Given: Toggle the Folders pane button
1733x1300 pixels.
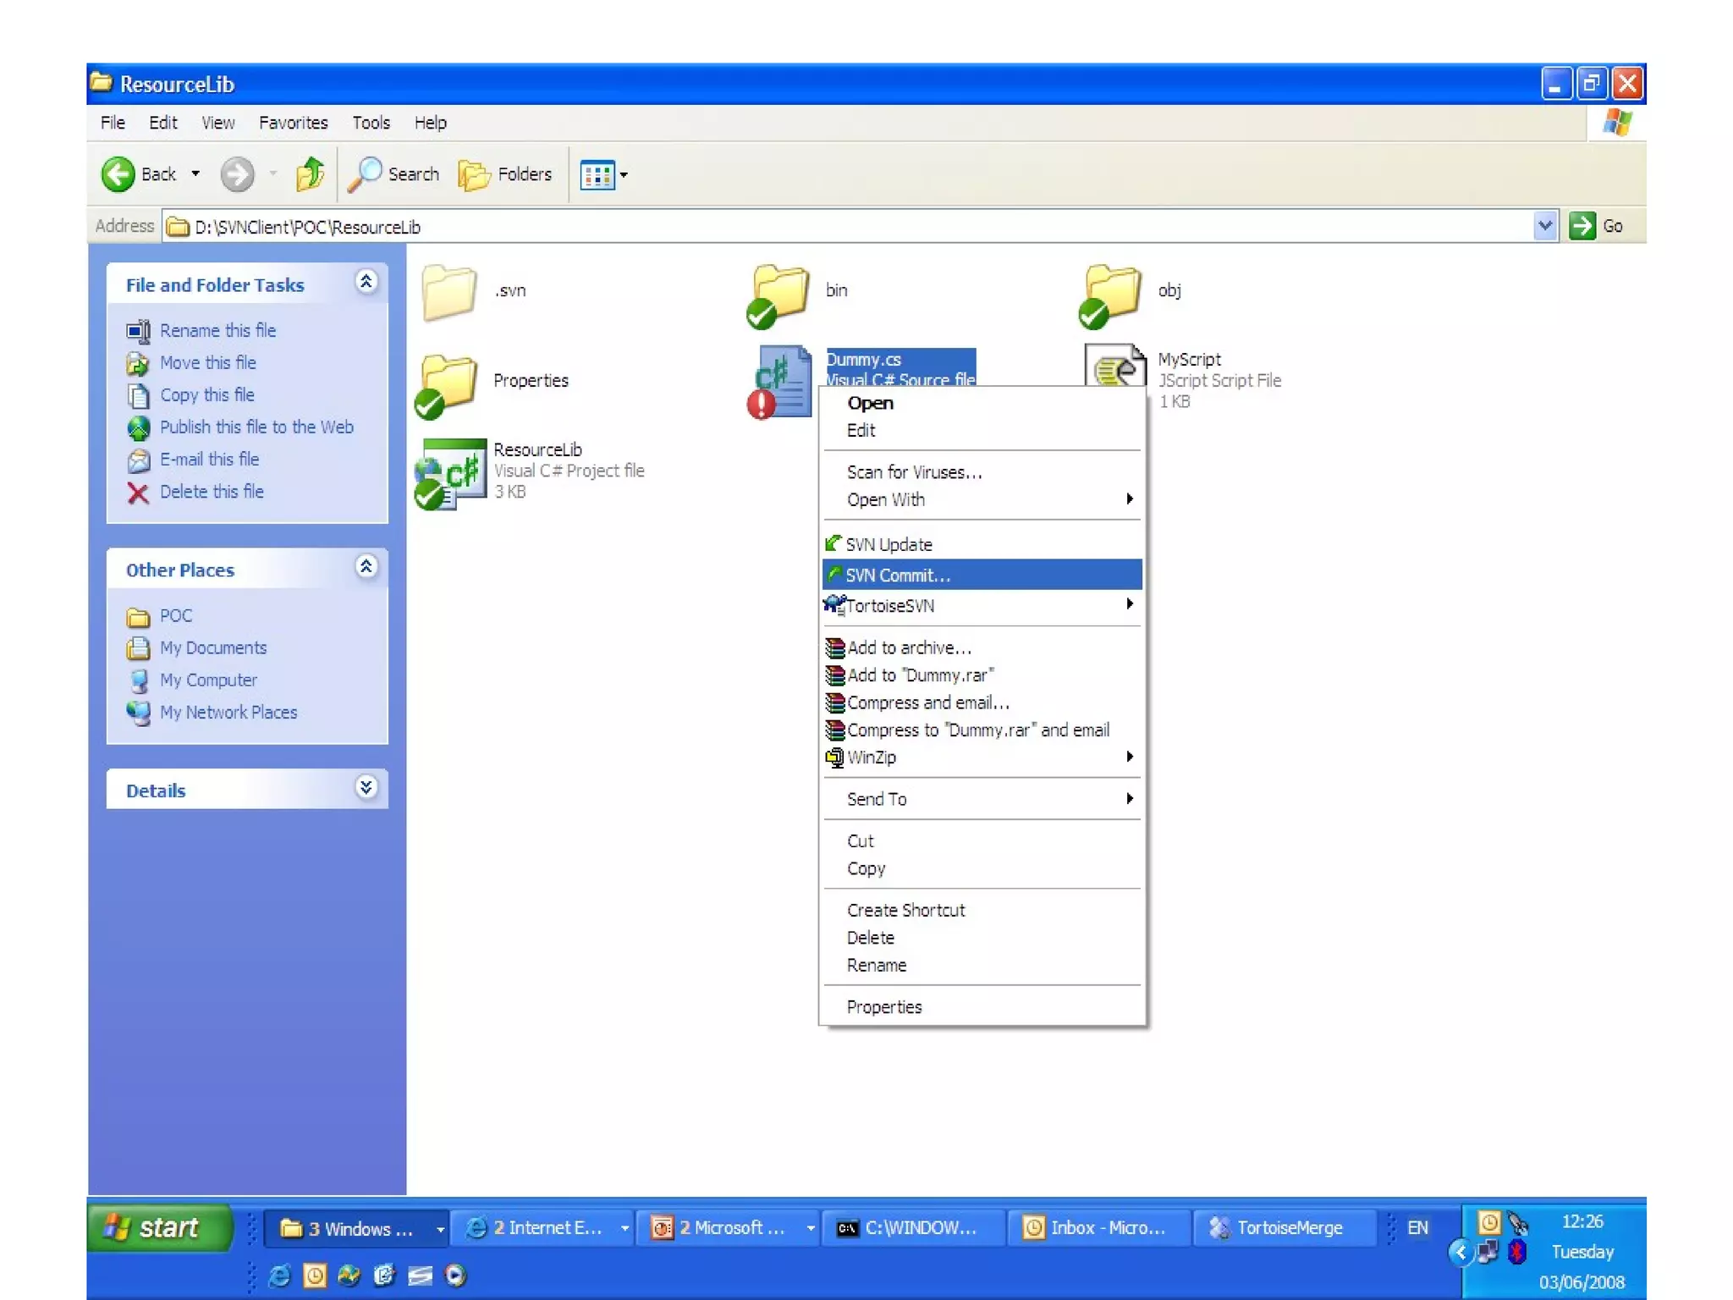Looking at the screenshot, I should (506, 174).
